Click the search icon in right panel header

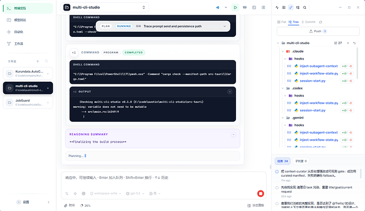305,7
